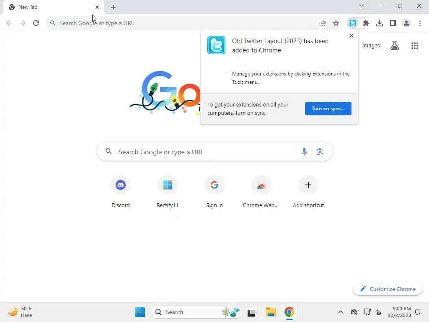Open the notification bell
429x322 pixels.
coord(418,312)
